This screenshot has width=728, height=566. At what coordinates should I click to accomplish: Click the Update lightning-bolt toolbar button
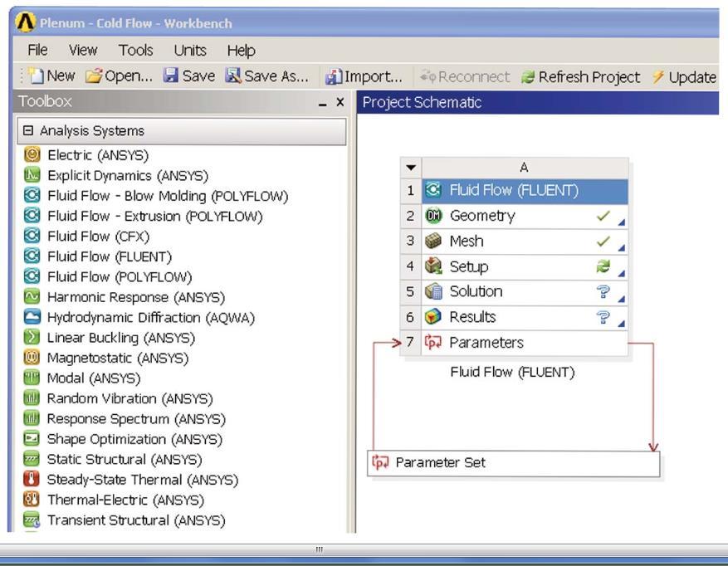click(x=684, y=77)
